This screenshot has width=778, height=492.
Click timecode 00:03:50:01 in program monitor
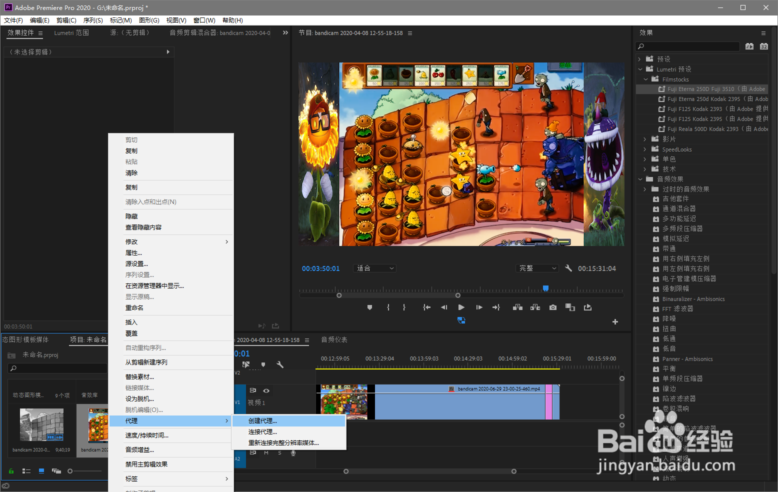[x=320, y=268]
